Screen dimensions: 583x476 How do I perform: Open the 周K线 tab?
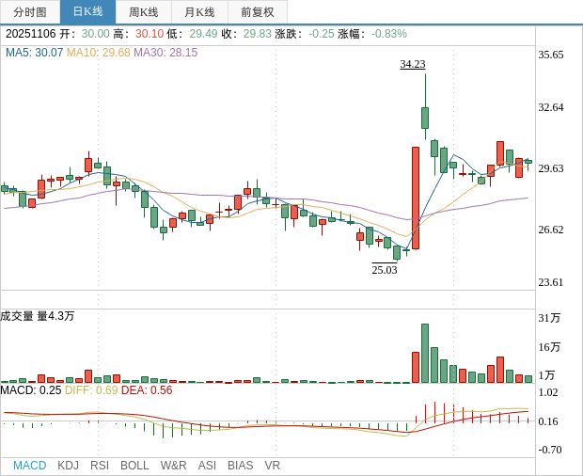pyautogui.click(x=144, y=12)
